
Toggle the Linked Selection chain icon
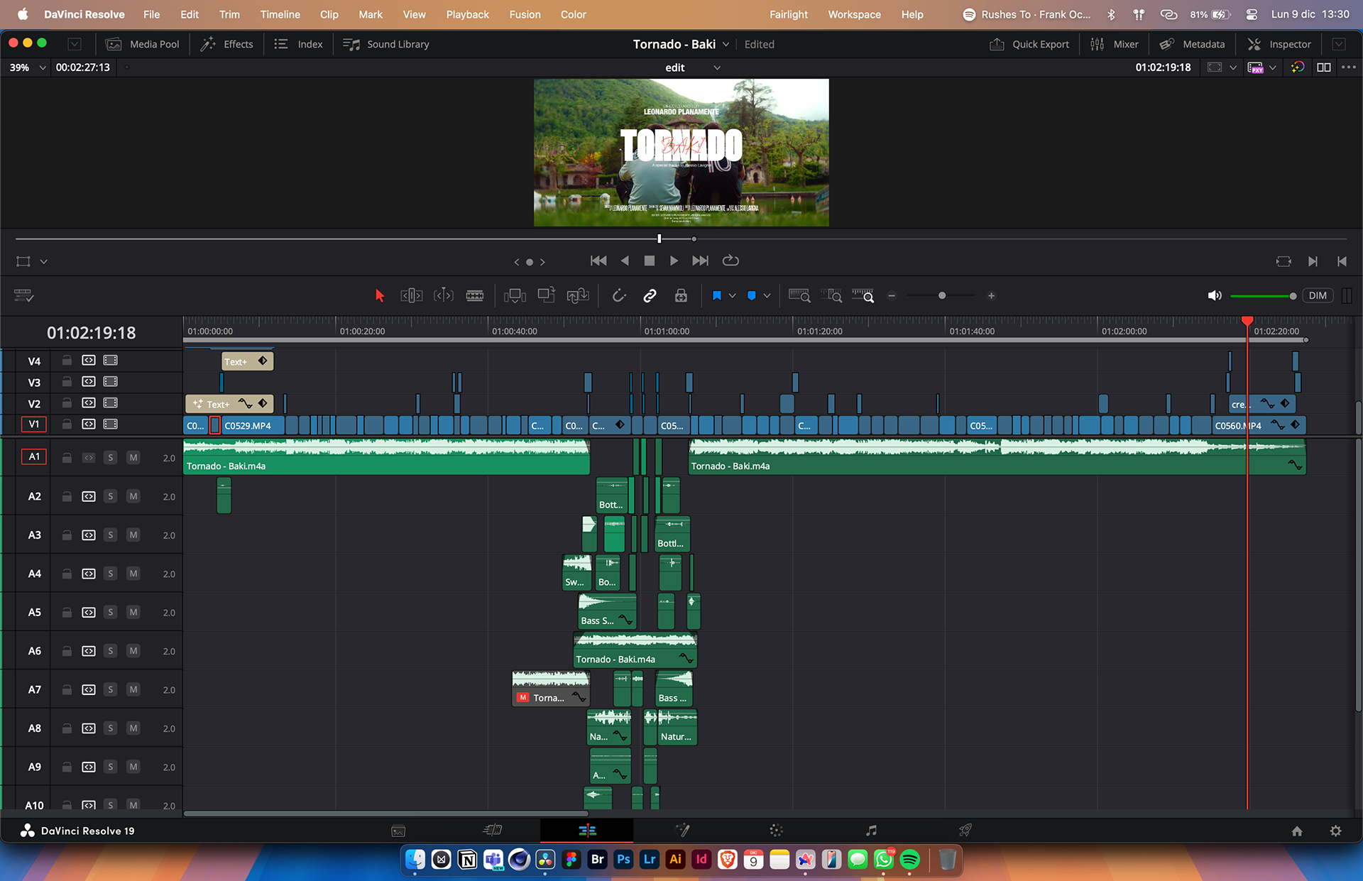coord(650,296)
